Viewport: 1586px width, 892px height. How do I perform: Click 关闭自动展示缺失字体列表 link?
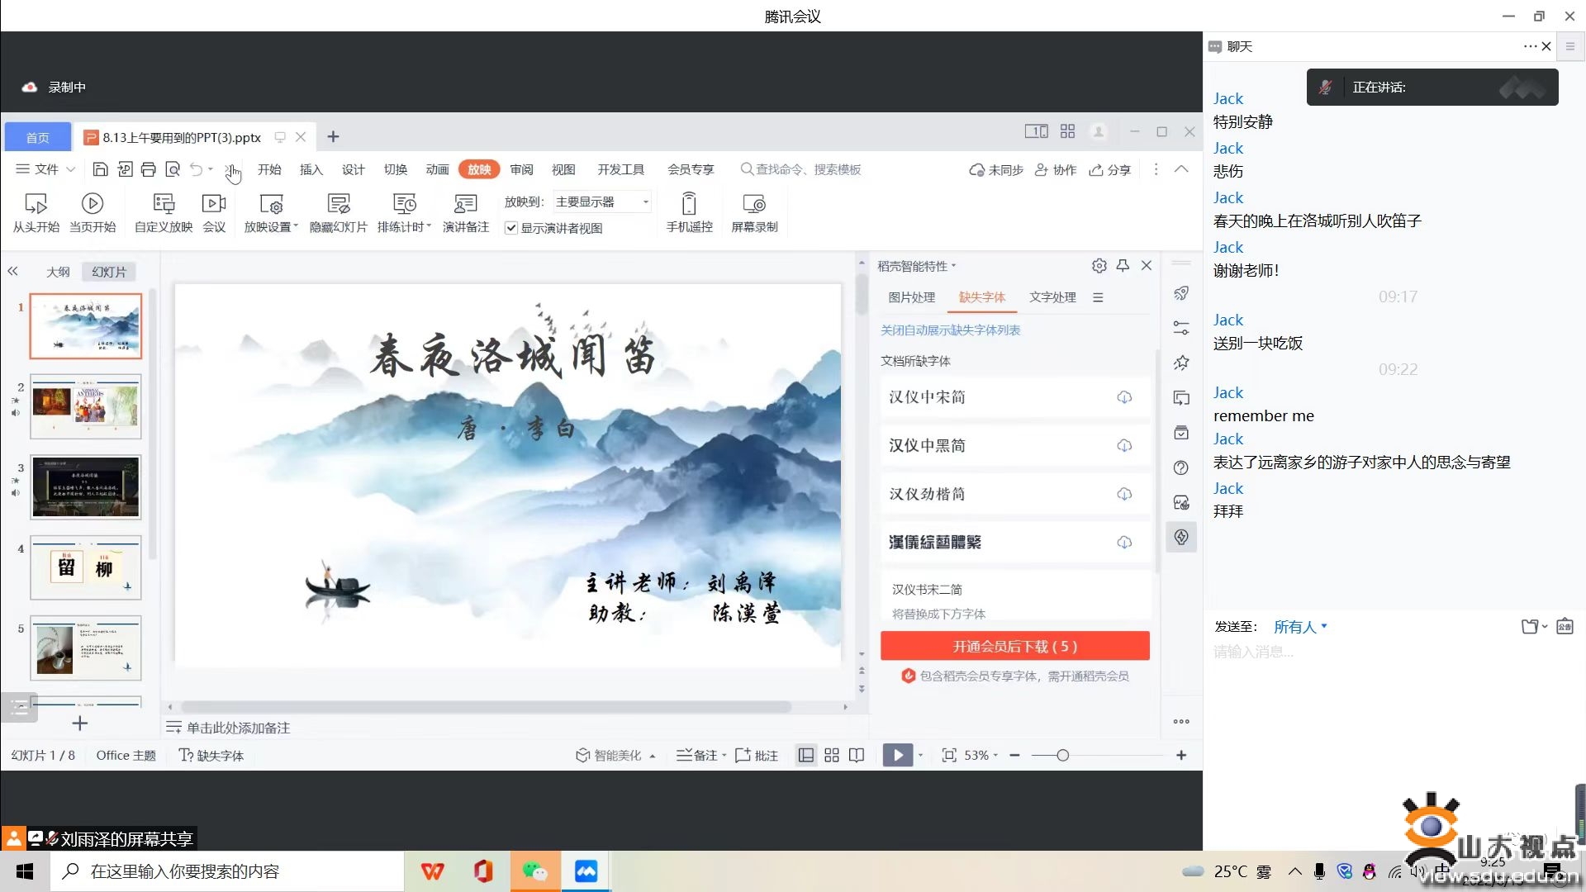click(950, 330)
